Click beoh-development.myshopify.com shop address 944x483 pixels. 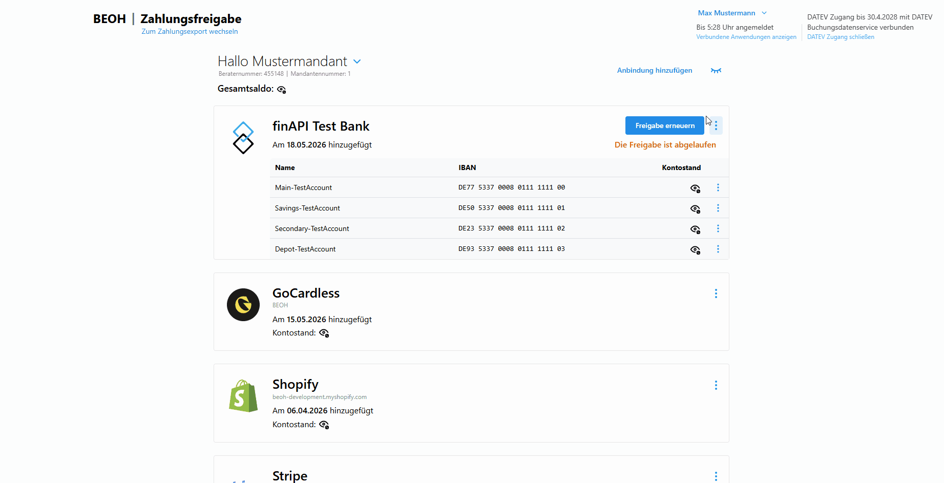click(320, 397)
